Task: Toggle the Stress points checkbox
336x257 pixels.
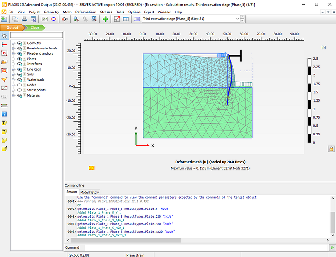Action: tap(24, 90)
